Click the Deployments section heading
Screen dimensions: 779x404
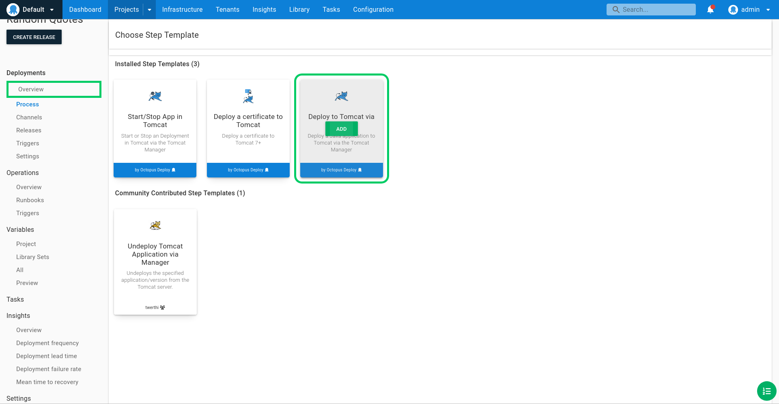tap(26, 73)
